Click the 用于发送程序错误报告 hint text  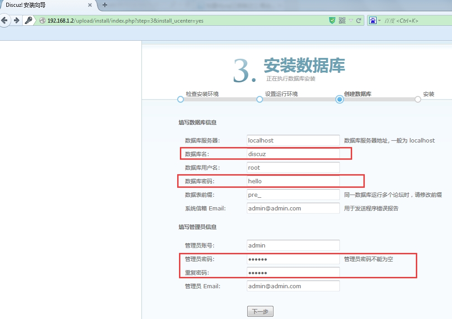pyautogui.click(x=371, y=209)
